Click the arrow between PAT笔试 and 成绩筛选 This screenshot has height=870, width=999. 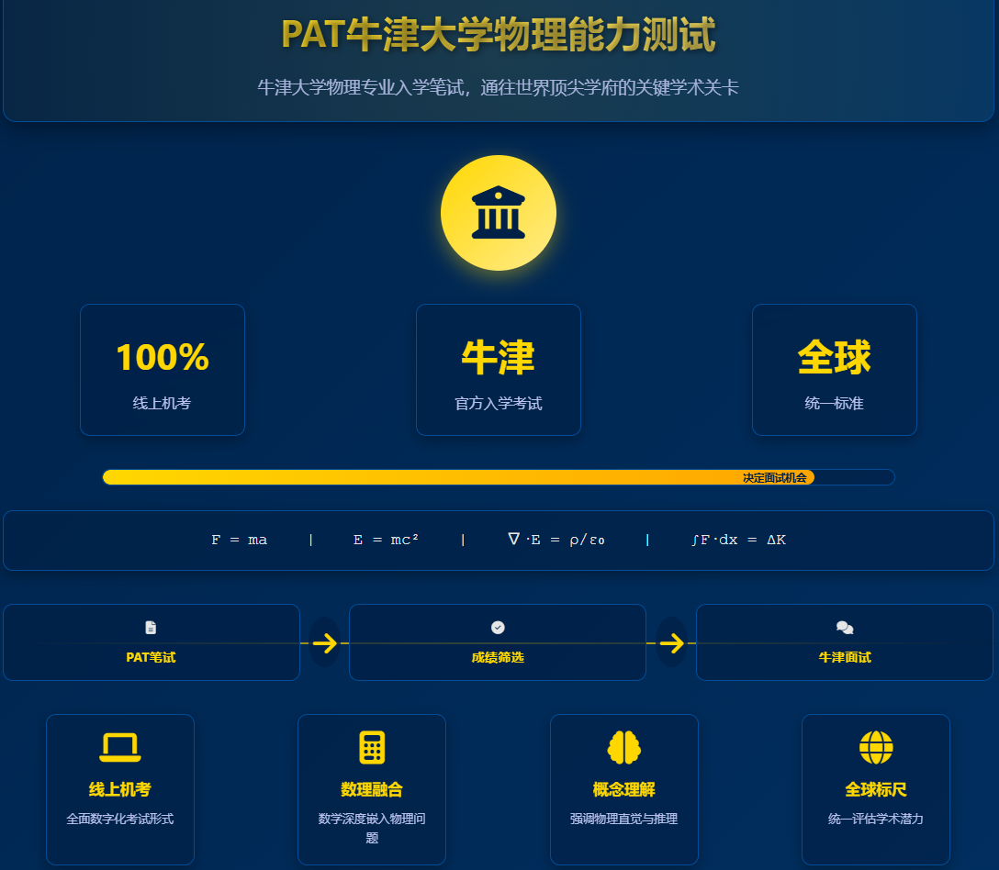point(324,643)
